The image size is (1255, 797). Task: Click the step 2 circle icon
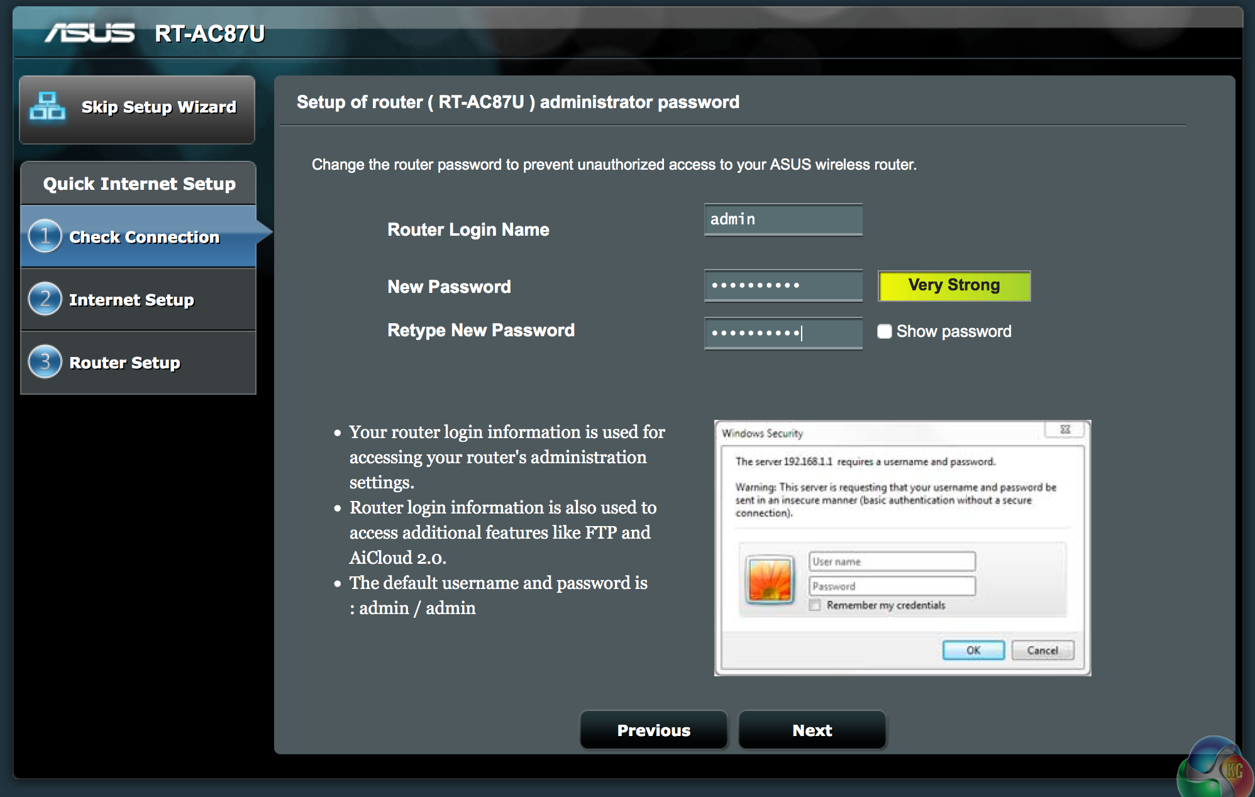click(x=45, y=299)
